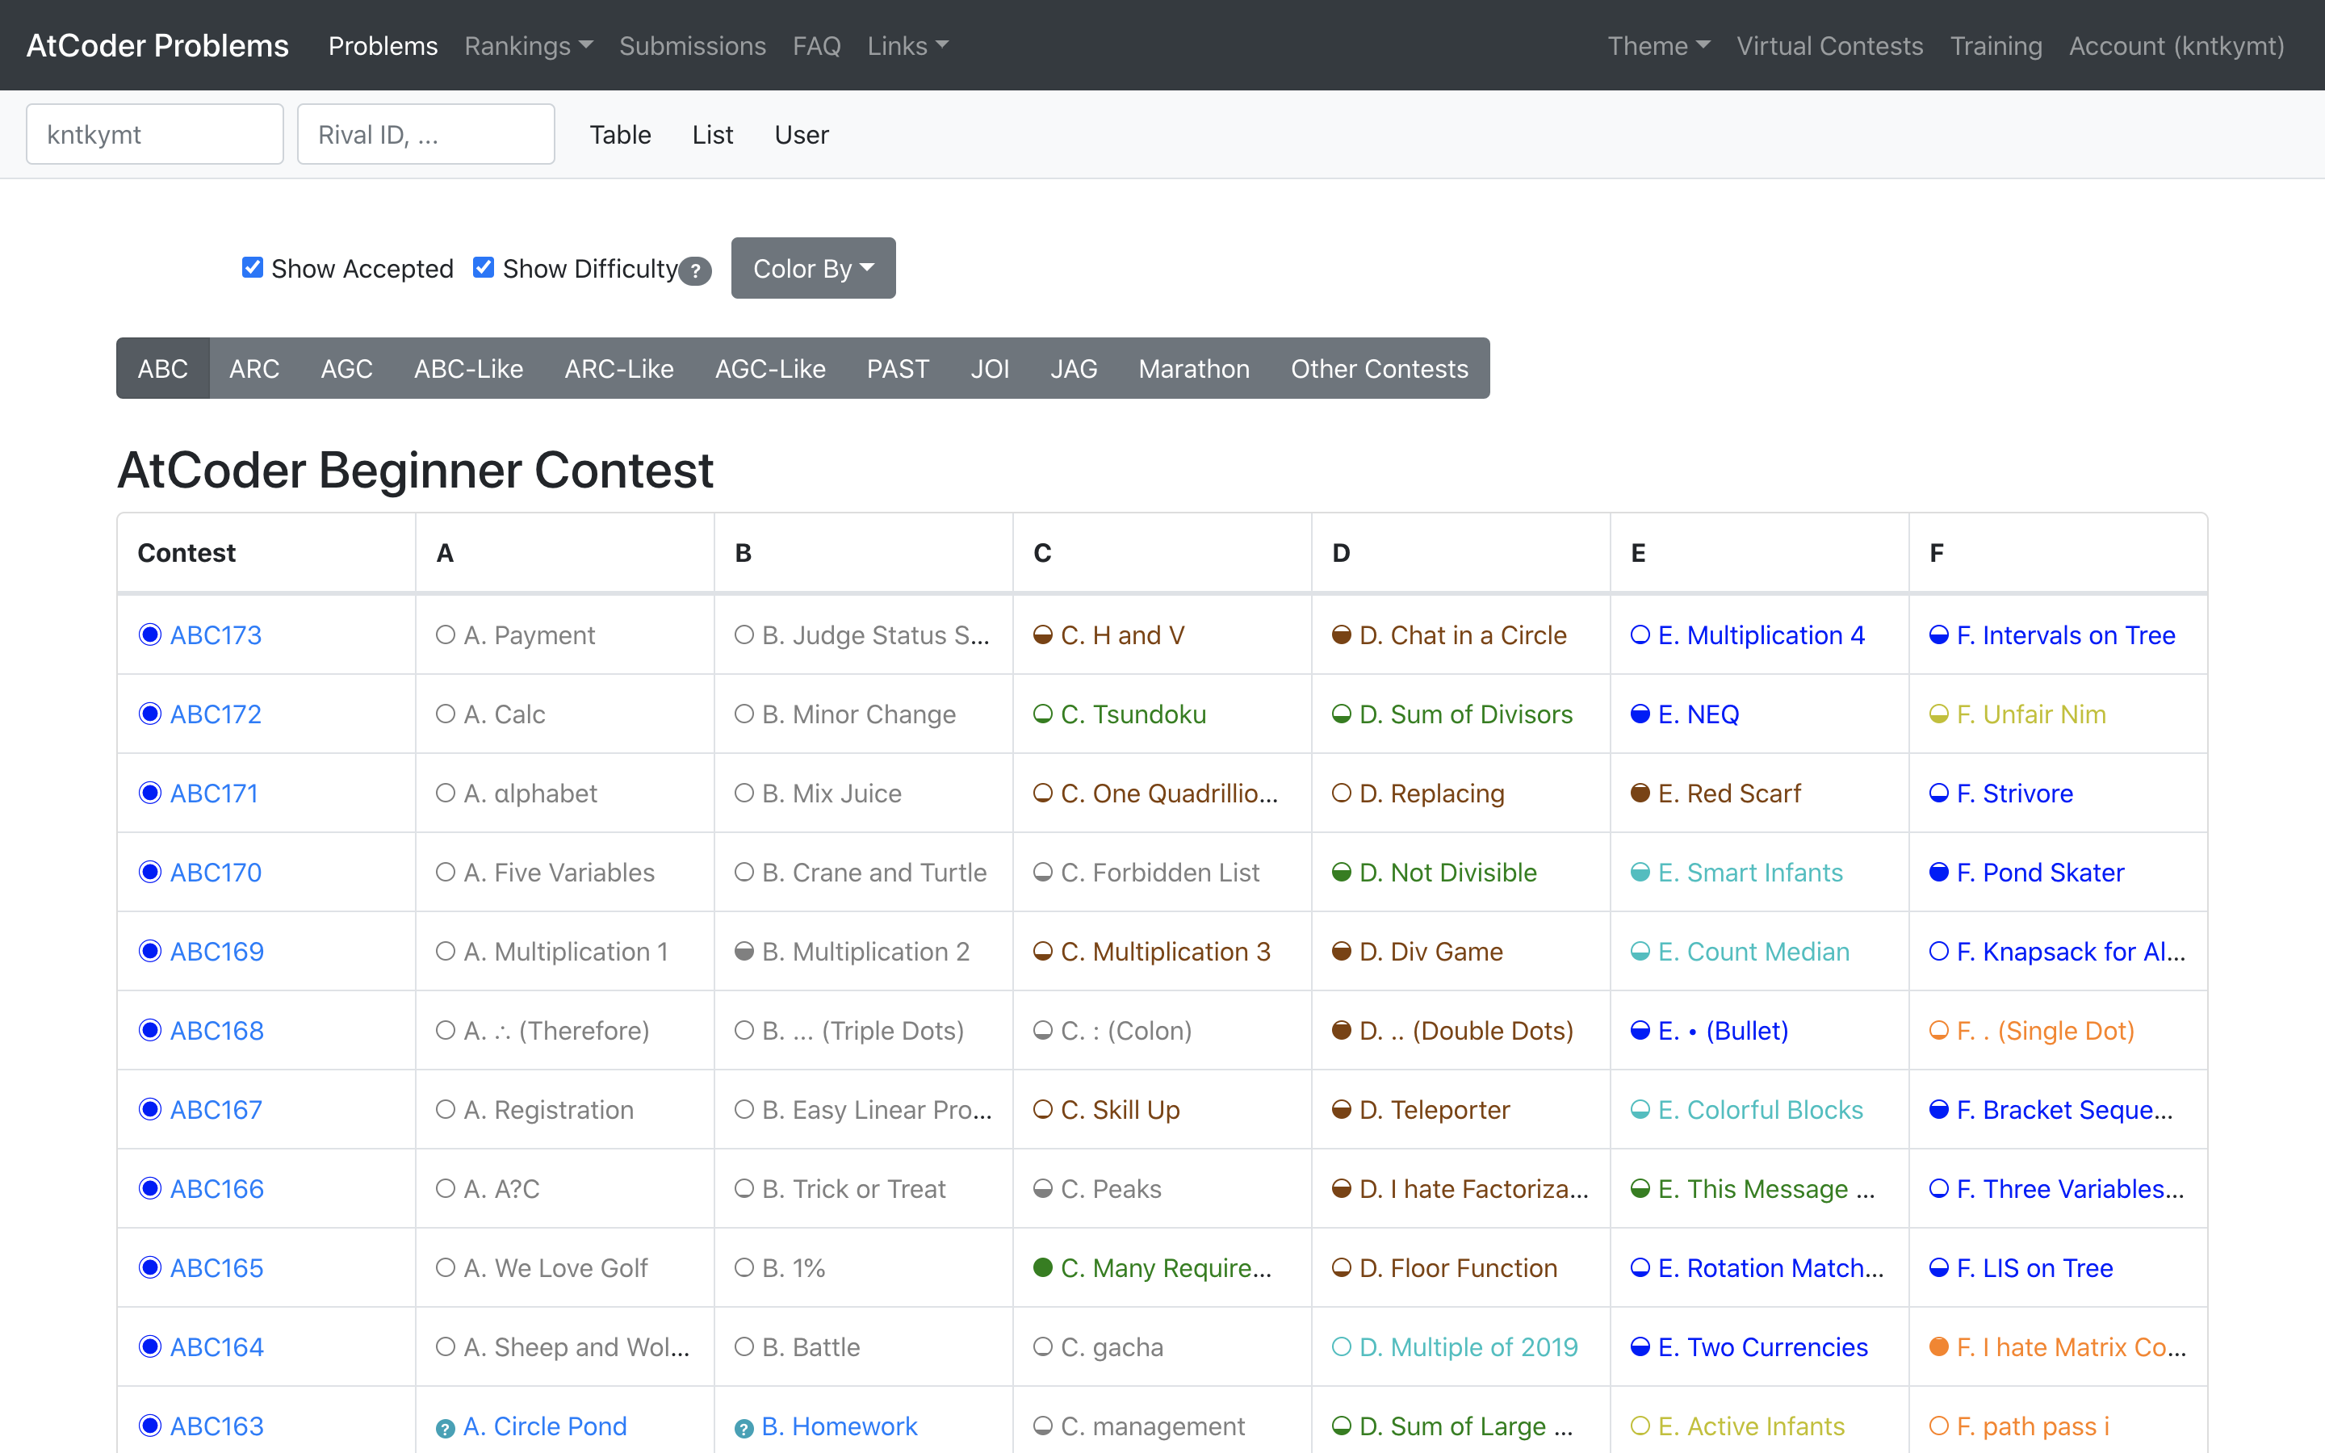Image resolution: width=2325 pixels, height=1453 pixels.
Task: Open the Problems nav item
Action: click(x=383, y=45)
